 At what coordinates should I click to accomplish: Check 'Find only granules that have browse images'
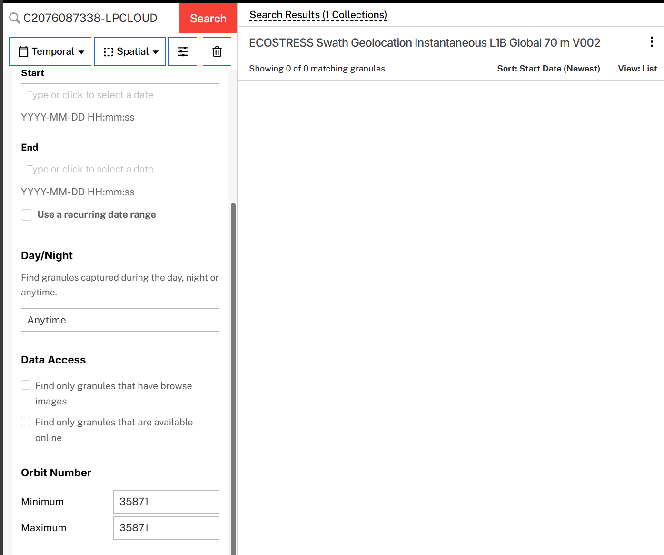tap(25, 385)
